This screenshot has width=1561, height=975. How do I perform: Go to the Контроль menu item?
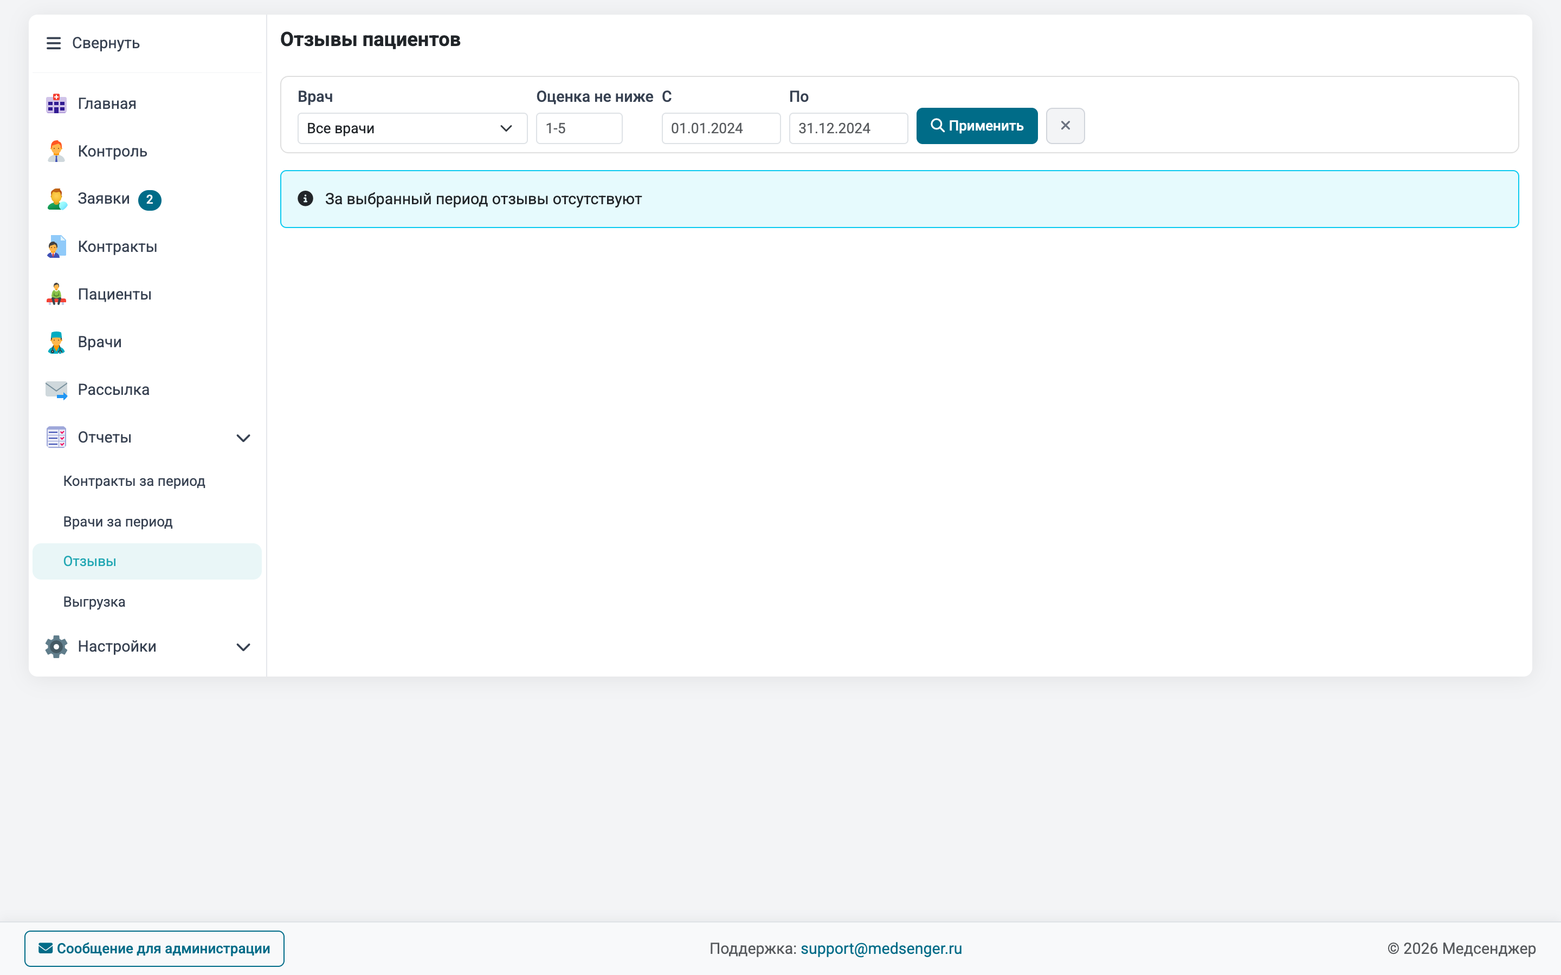147,152
